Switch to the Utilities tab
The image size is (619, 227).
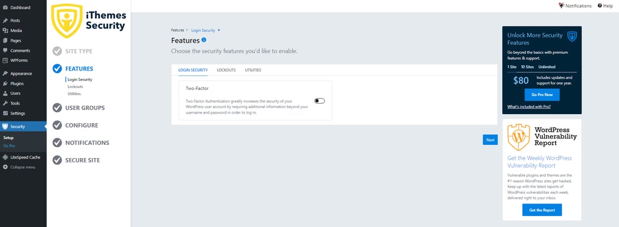[x=253, y=70]
